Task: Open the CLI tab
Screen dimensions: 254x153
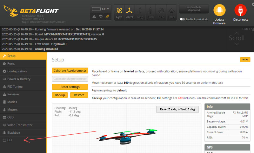Action: coord(23,140)
